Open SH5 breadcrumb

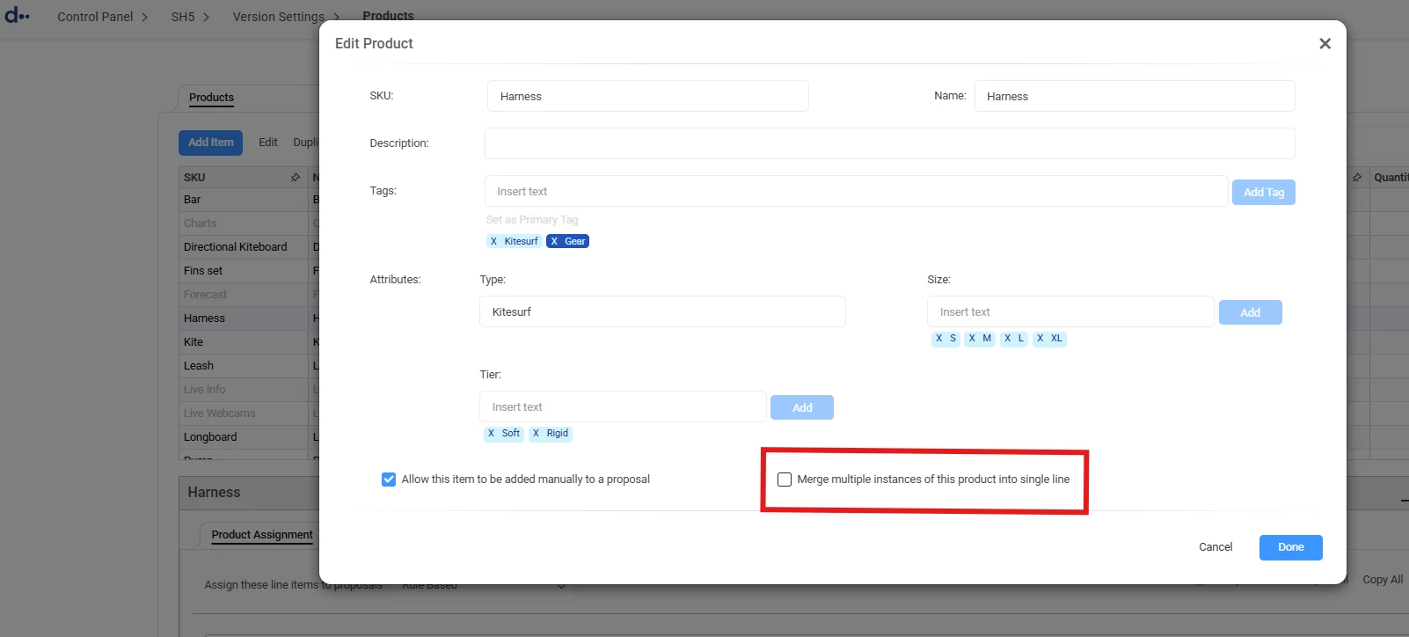[x=183, y=17]
